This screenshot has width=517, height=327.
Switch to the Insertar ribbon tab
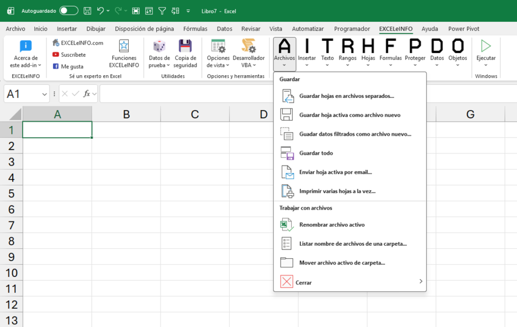click(x=67, y=29)
